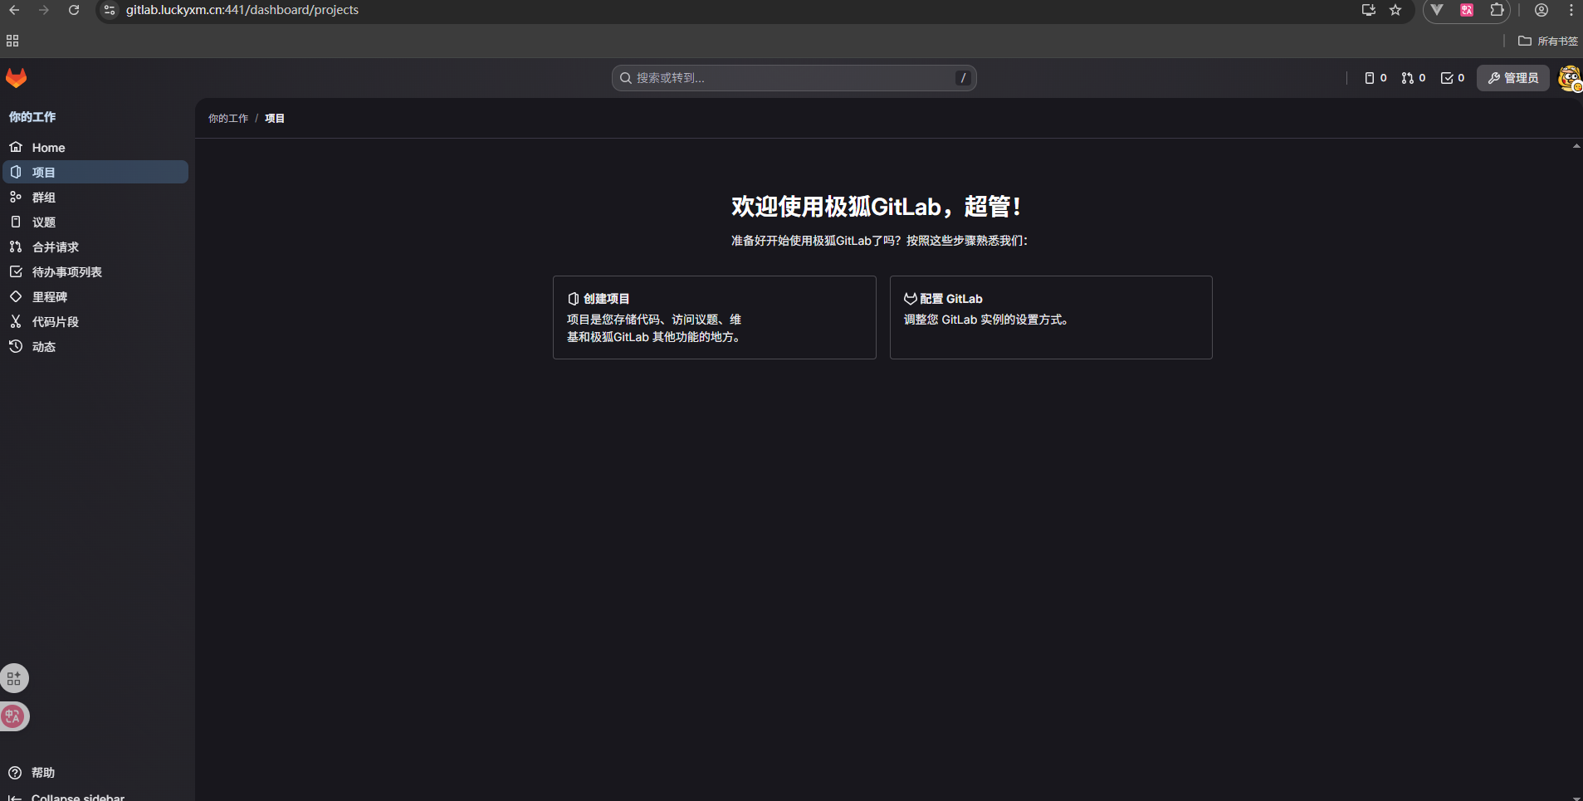Click 你的工作 breadcrumb link
This screenshot has width=1583, height=801.
click(228, 119)
